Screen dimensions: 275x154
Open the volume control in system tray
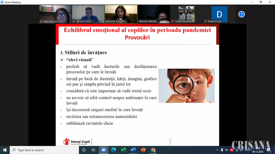(x=241, y=150)
